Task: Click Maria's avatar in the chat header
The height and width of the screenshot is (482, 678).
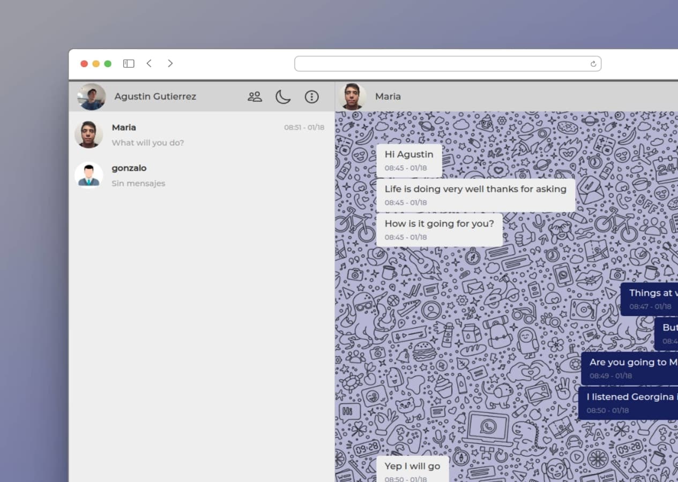Action: [x=353, y=96]
